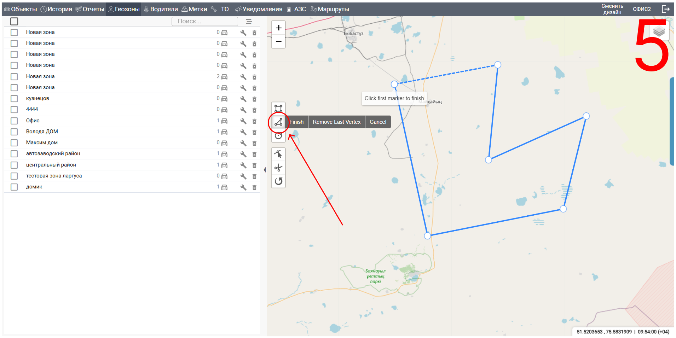Open the Маршруты tab
Screen dimensions: 676x338
click(x=330, y=9)
